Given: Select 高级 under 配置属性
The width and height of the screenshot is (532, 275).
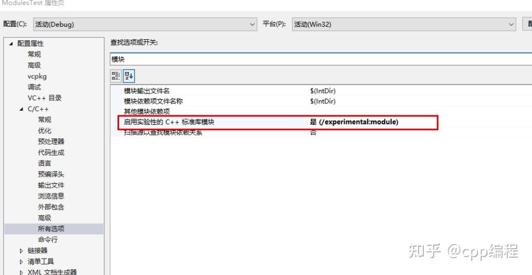Looking at the screenshot, I should (34, 65).
